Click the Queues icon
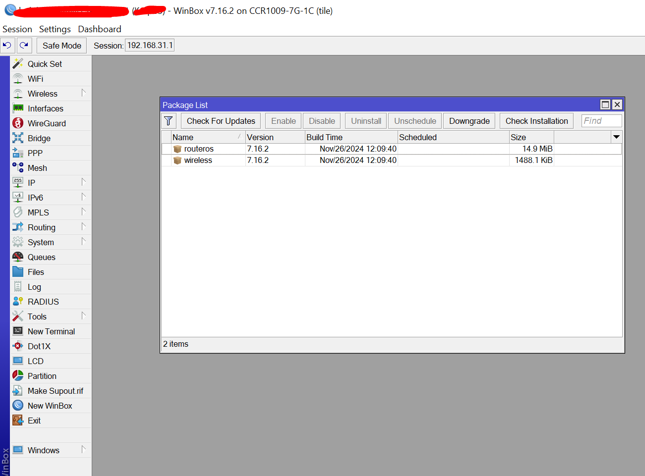 [x=18, y=257]
